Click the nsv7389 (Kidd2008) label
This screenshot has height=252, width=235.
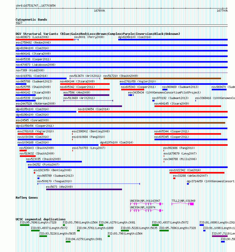point(30,70)
